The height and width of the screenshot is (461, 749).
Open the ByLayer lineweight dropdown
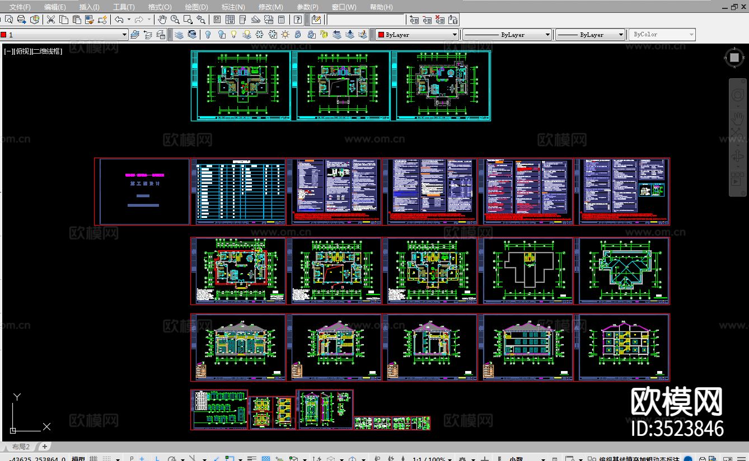590,35
